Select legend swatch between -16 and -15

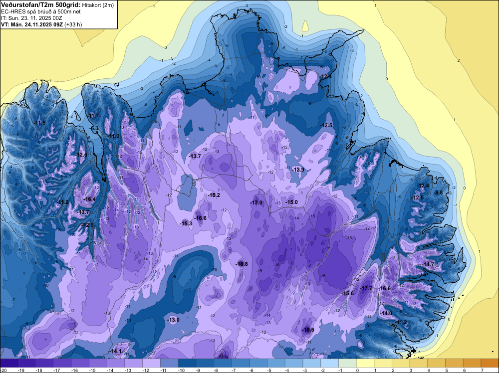(80, 363)
